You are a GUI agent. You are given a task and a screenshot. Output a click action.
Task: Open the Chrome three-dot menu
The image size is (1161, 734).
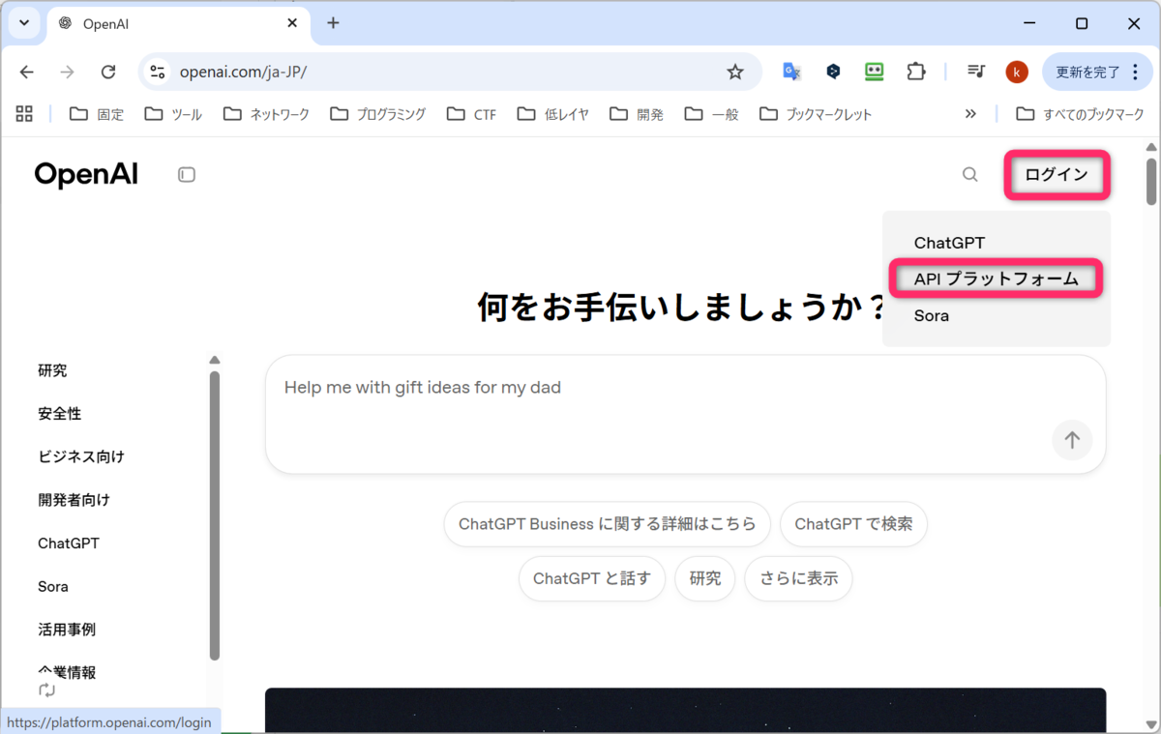coord(1135,71)
